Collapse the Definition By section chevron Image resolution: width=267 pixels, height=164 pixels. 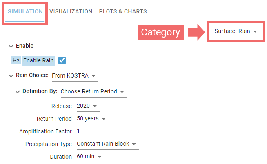pos(17,91)
